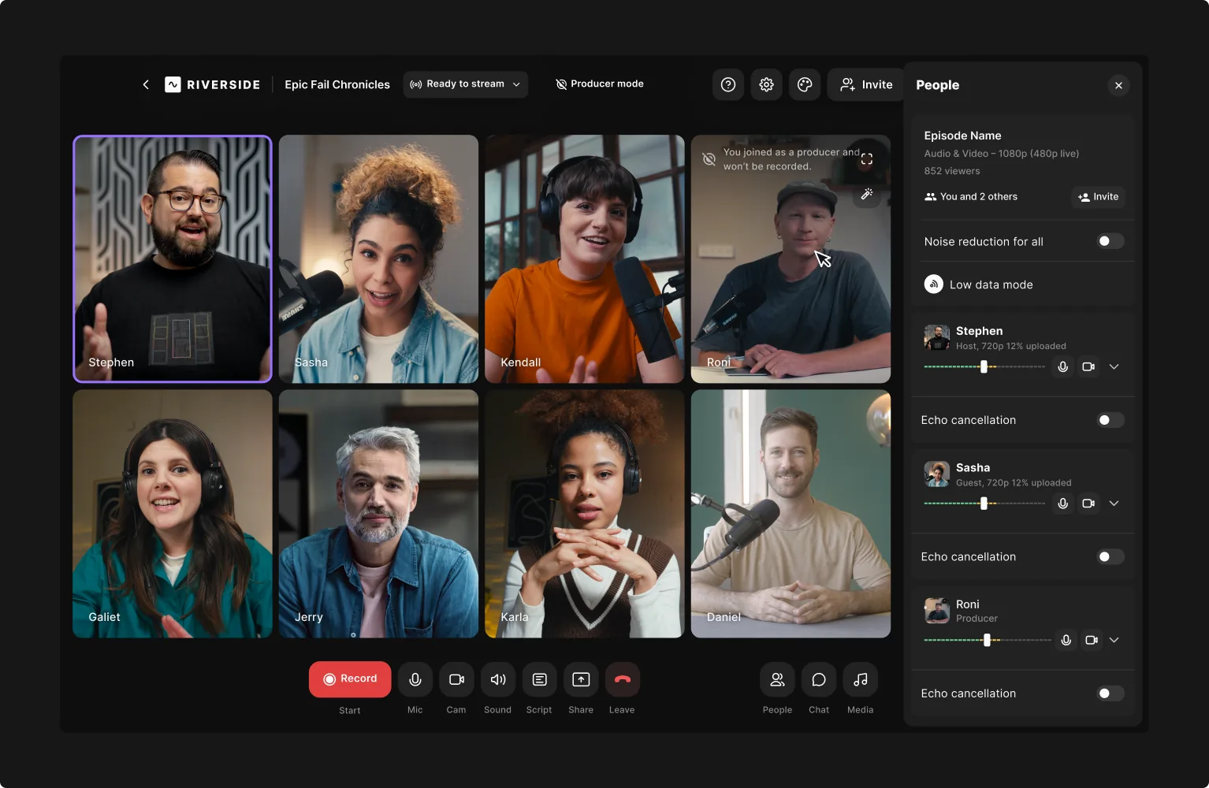Open the palette theme icon

(x=805, y=84)
